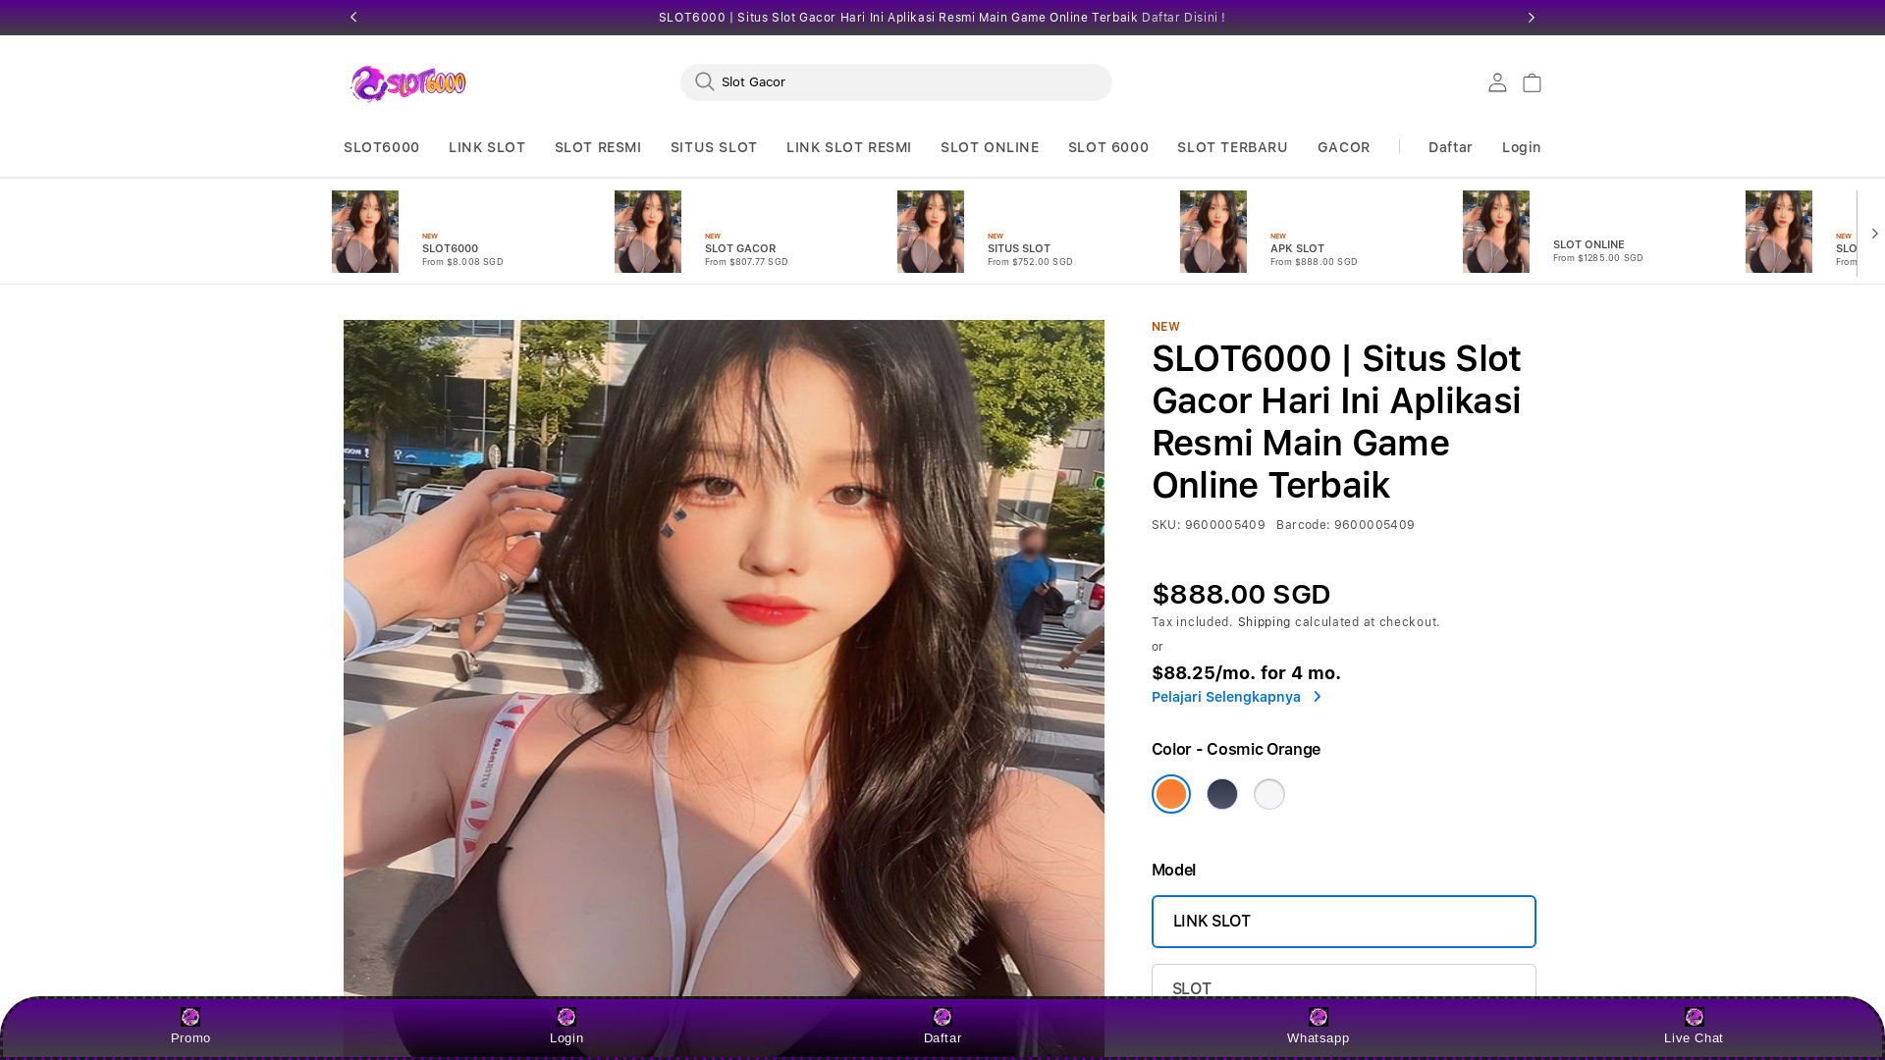This screenshot has width=1885, height=1060.
Task: Click the Shipping link under price
Action: tap(1264, 622)
